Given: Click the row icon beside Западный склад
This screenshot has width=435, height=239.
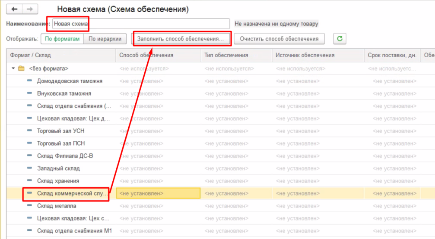Looking at the screenshot, I should [x=30, y=168].
